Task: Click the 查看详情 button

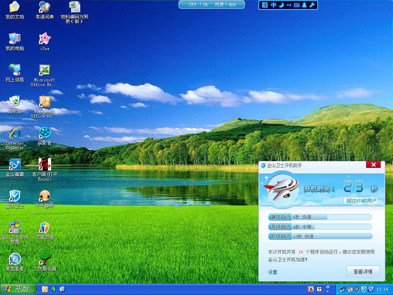Action: click(x=363, y=272)
